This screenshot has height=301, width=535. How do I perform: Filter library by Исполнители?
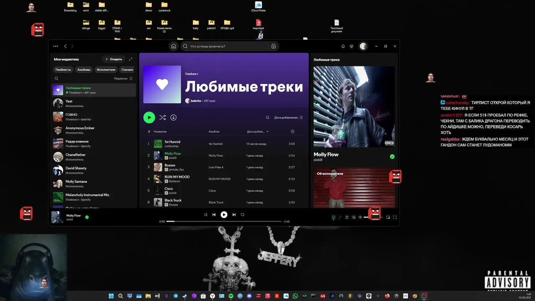pos(106,70)
